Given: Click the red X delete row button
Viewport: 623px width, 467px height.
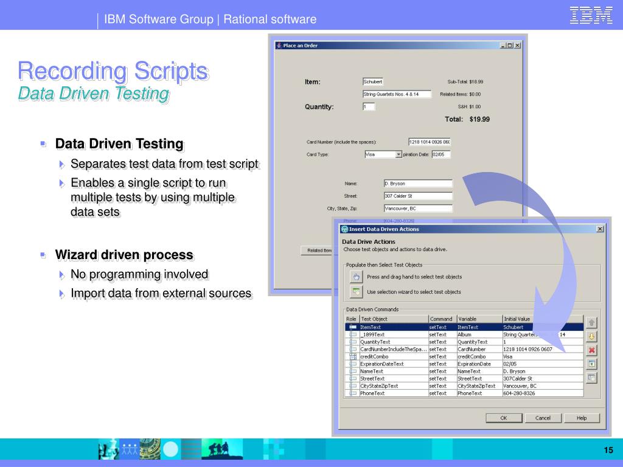Looking at the screenshot, I should pyautogui.click(x=591, y=350).
